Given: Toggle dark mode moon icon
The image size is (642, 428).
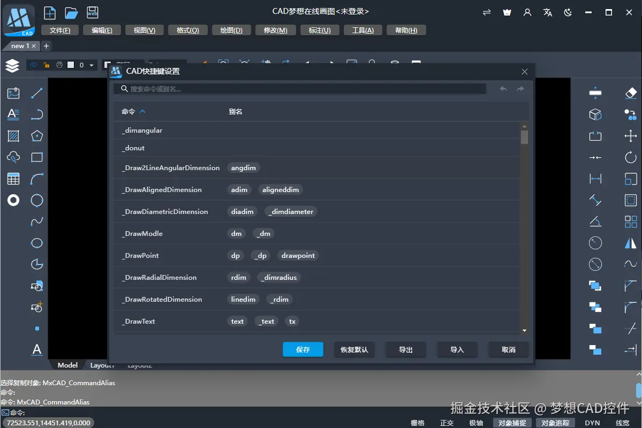Looking at the screenshot, I should [568, 13].
